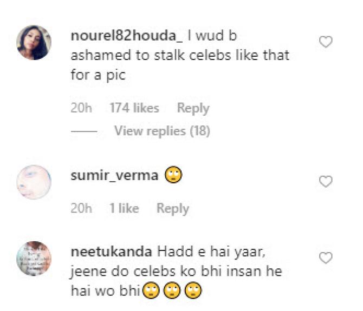Open sumir_verma's profile avatar
Viewport: 363px width, 311px height.
34,182
